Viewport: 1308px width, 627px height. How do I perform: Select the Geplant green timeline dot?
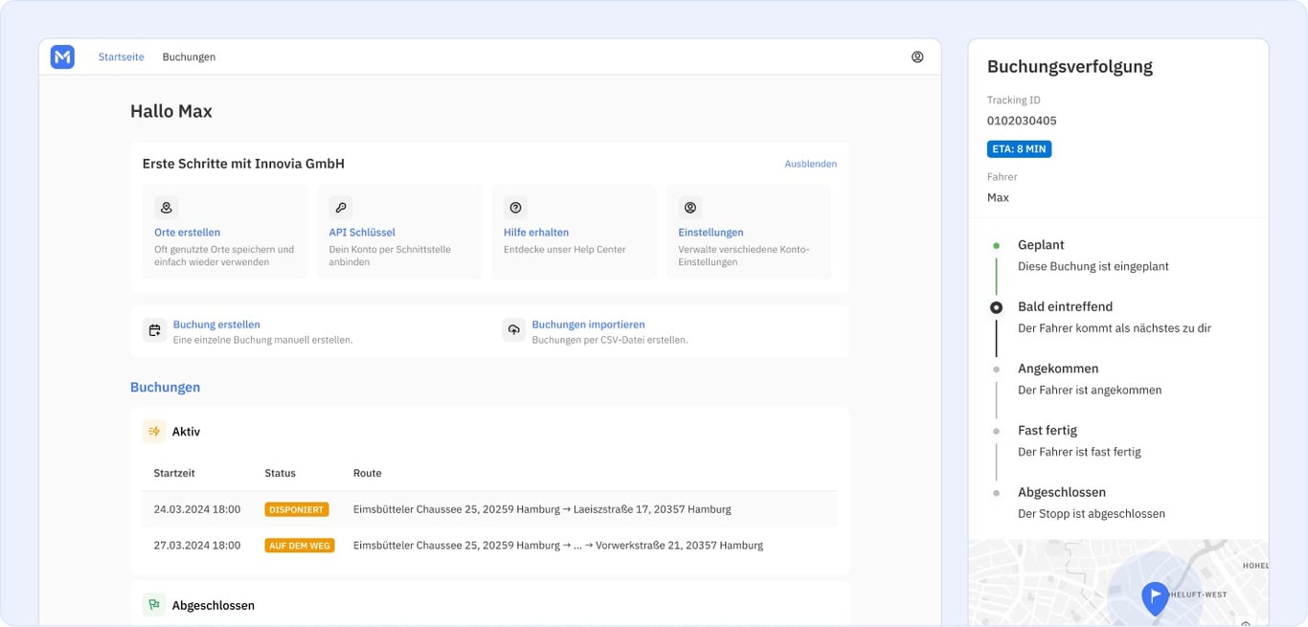pyautogui.click(x=996, y=246)
